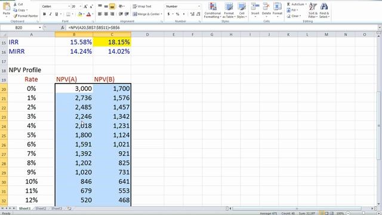
Task: Click the Insert Worksheet tab icon
Action: point(69,208)
